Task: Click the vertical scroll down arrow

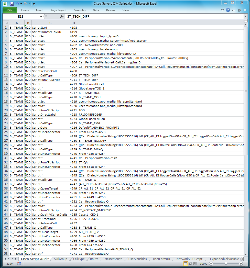Action: pos(245,254)
